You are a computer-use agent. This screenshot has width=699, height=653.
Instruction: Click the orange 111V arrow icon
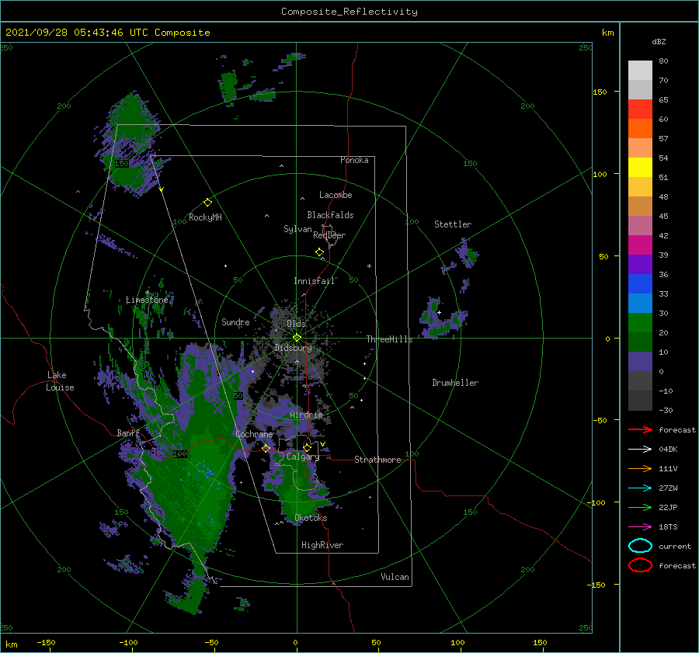[640, 468]
